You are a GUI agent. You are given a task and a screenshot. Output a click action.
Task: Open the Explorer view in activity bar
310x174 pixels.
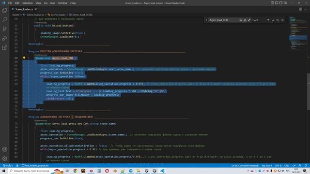(x=4, y=10)
